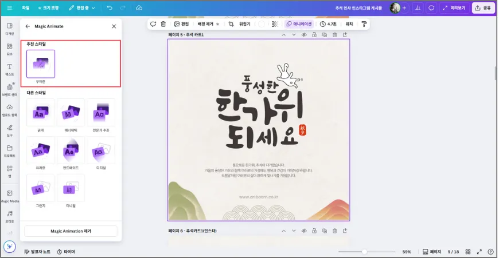Duplicate page 5
The image size is (499, 258).
tap(324, 35)
